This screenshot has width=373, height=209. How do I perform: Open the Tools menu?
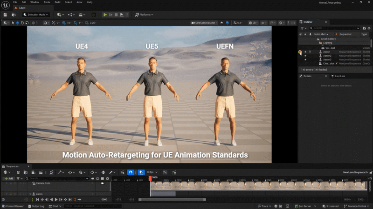[x=47, y=2]
